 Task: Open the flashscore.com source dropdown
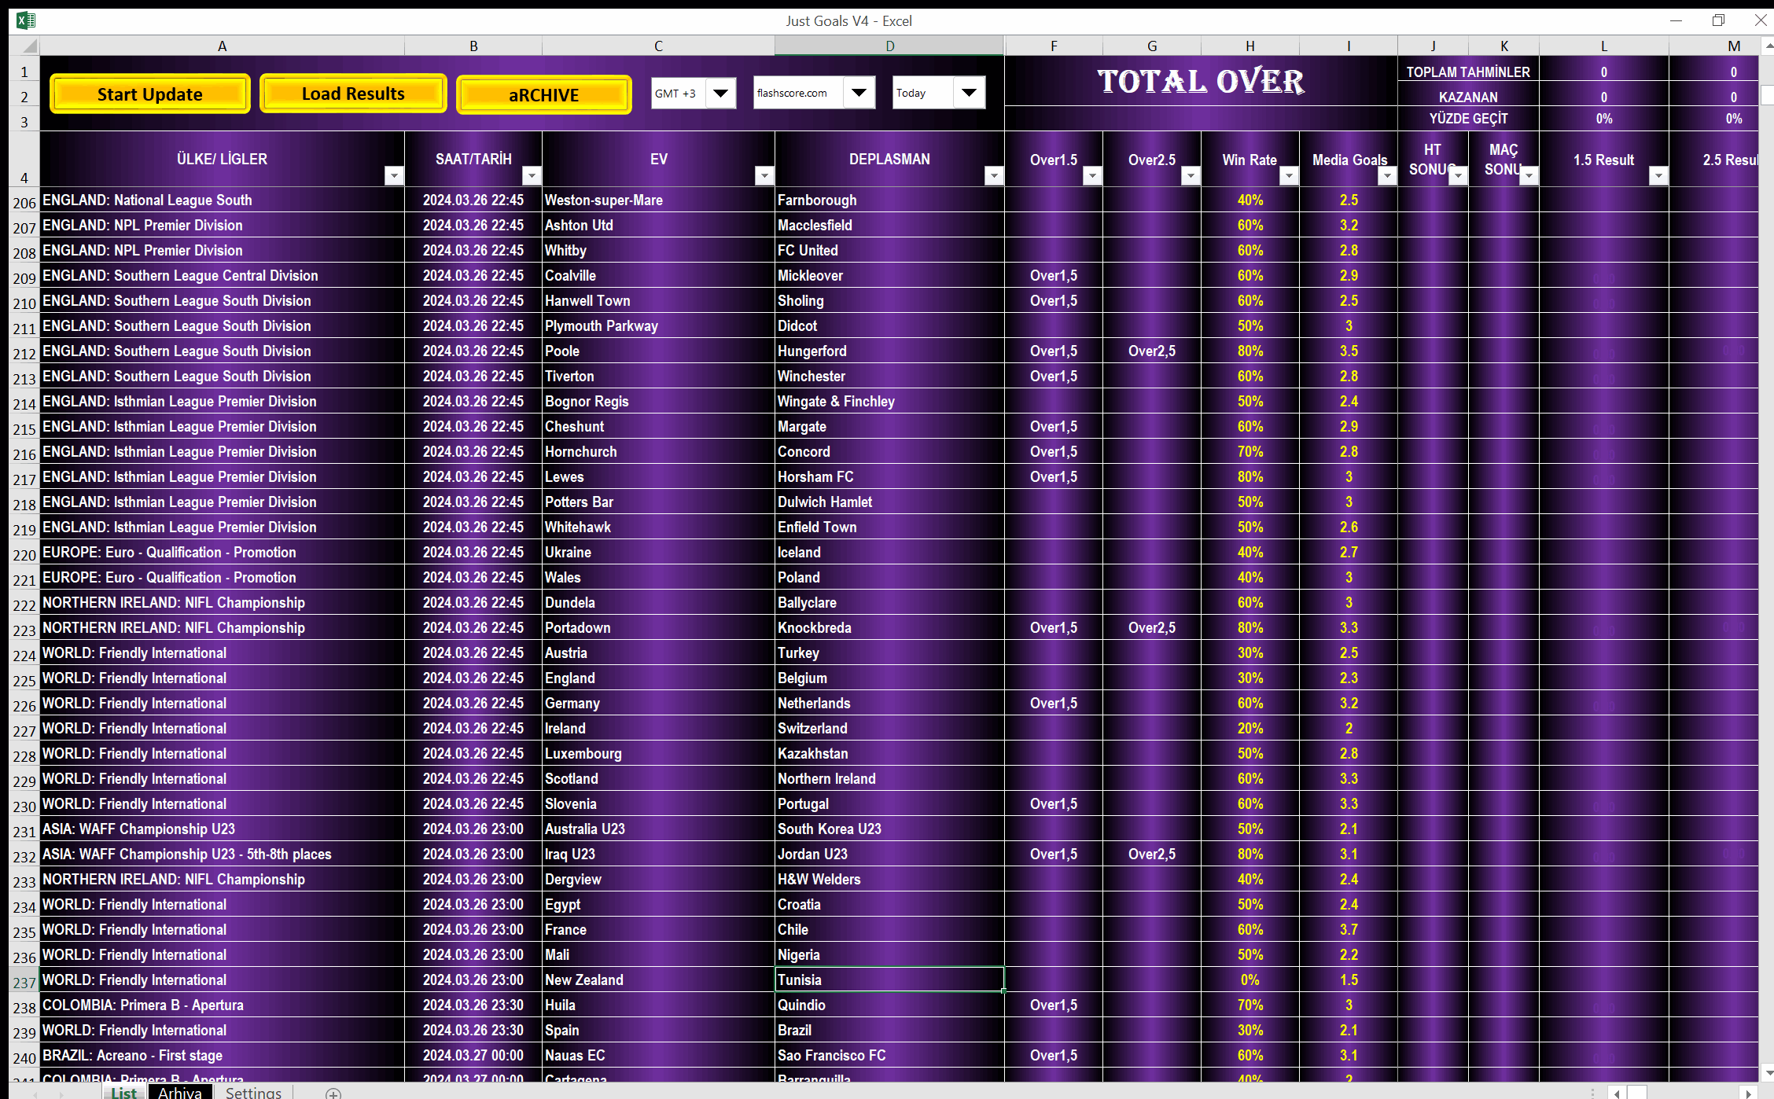[859, 92]
